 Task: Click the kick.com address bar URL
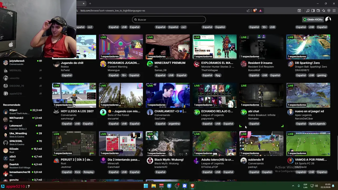(113, 11)
